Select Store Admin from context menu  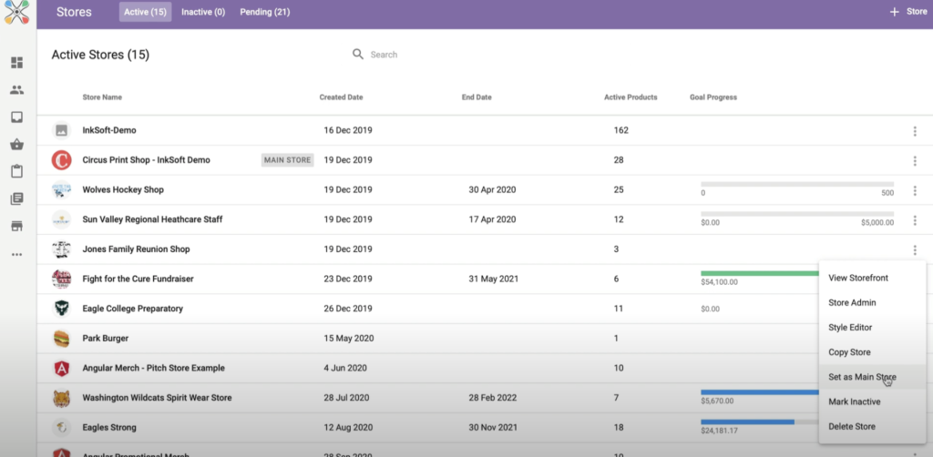click(x=872, y=302)
